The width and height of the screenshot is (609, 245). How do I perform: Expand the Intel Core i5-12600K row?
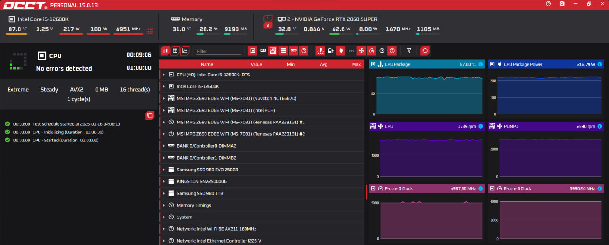tap(164, 86)
